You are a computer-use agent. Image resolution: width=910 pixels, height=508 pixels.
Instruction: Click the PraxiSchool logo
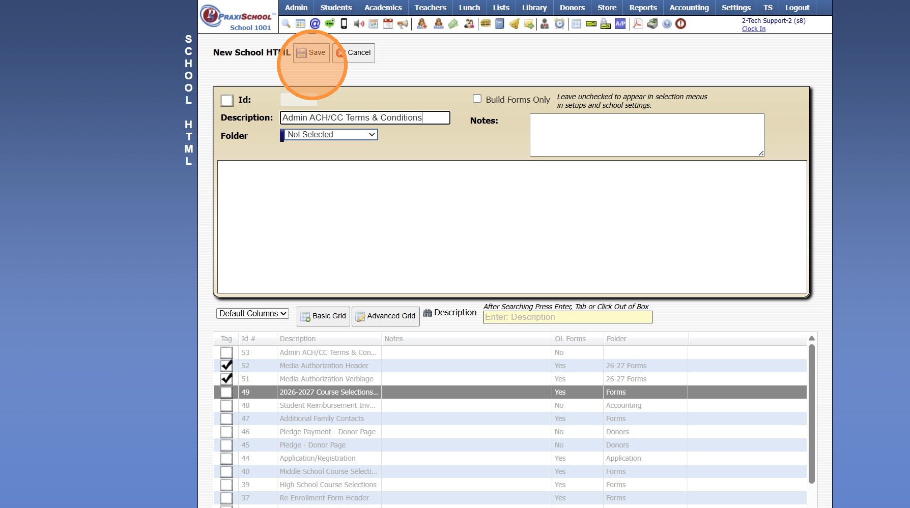tap(238, 17)
